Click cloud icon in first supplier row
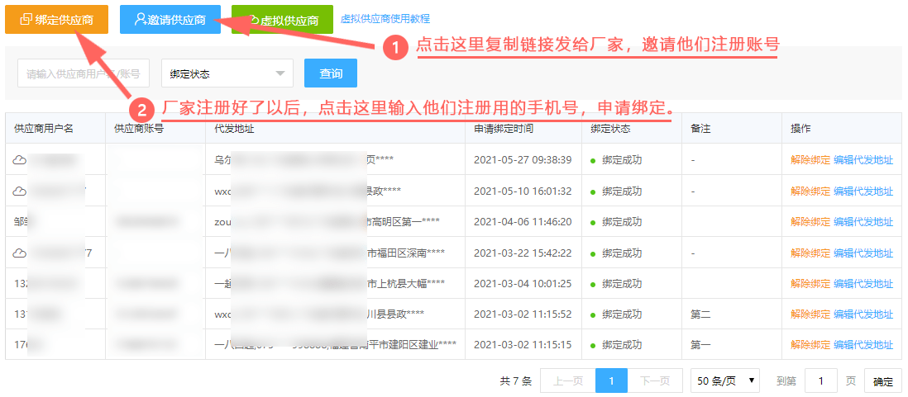The image size is (908, 397). coord(20,160)
